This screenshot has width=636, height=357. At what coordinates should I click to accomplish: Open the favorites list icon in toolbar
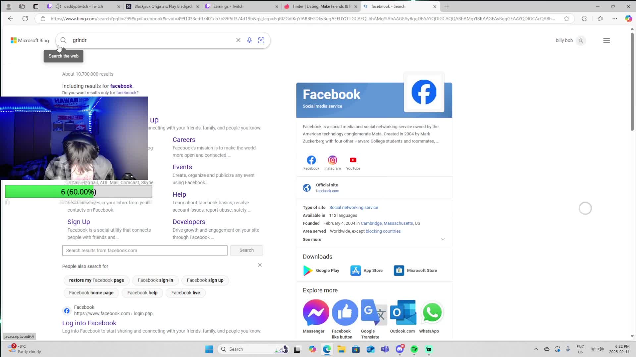600,19
